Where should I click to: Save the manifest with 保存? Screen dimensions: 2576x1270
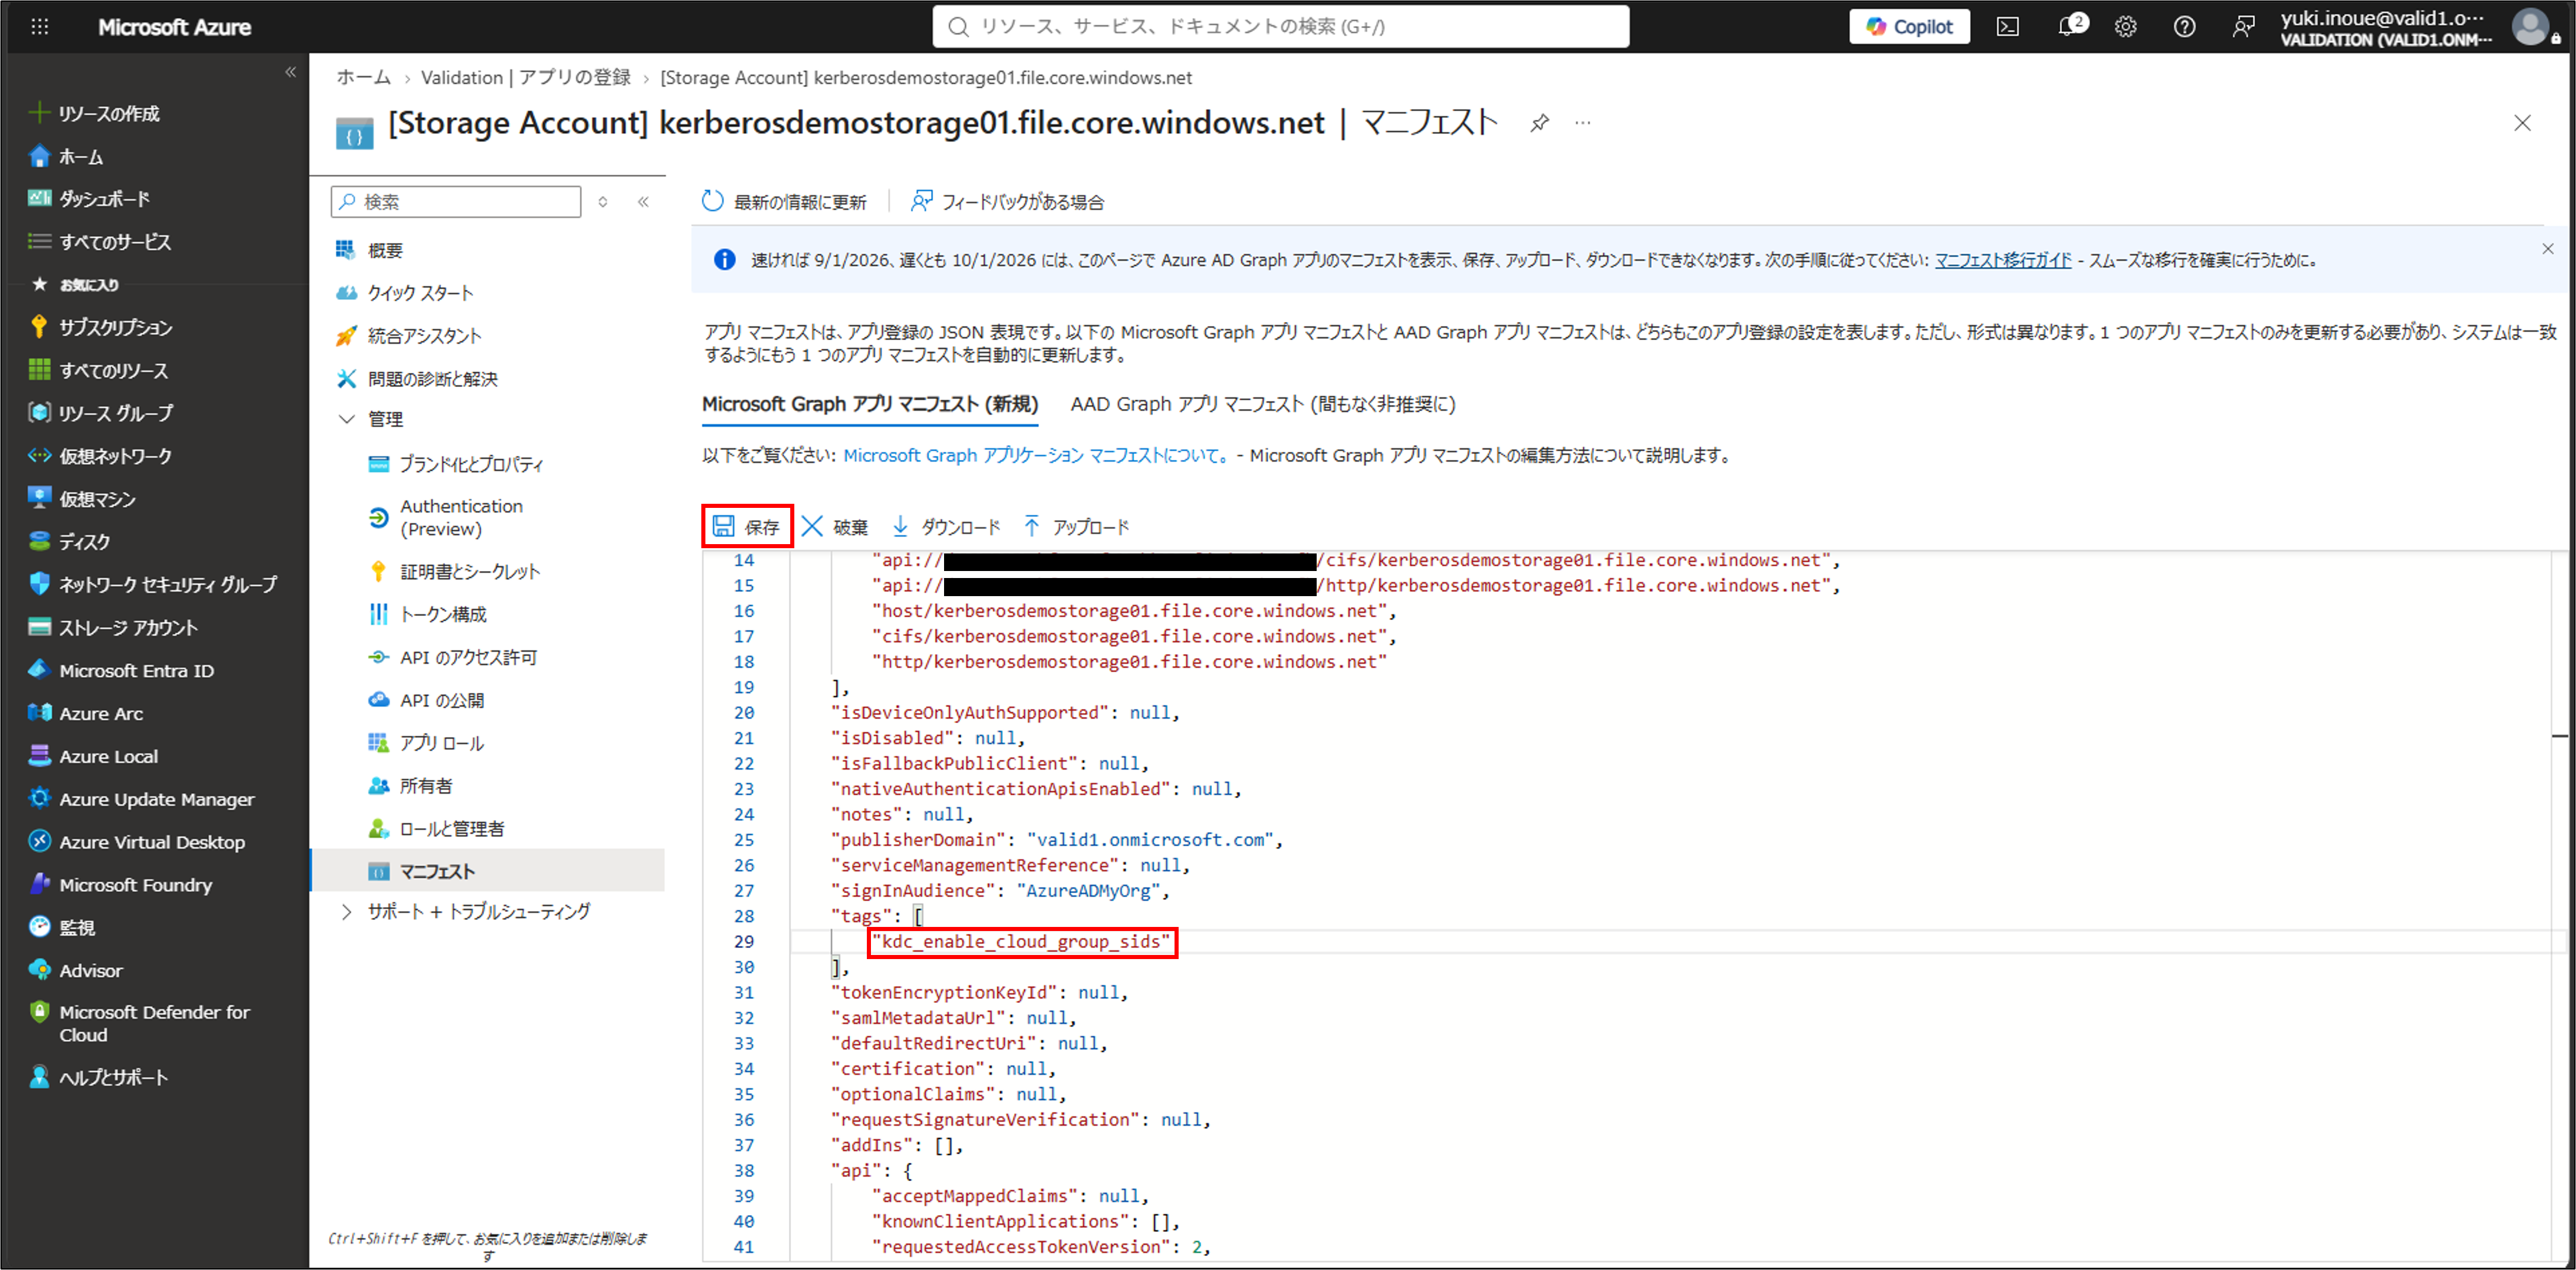pos(747,527)
